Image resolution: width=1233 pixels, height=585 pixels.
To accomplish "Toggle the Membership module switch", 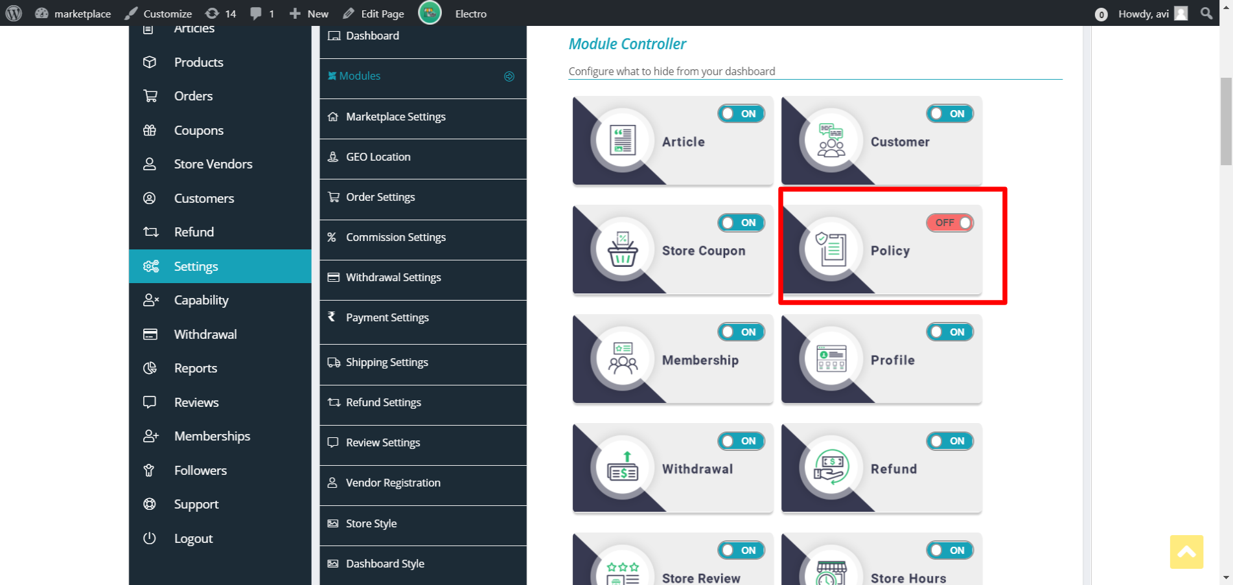I will click(741, 332).
